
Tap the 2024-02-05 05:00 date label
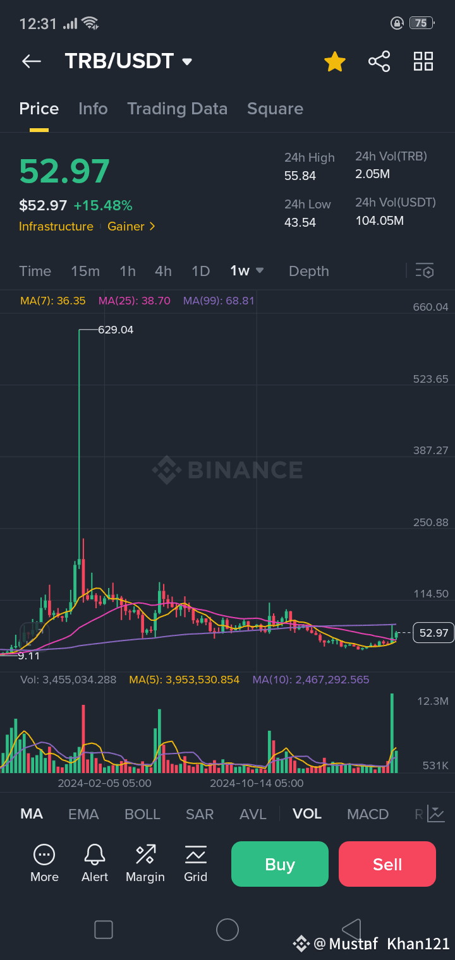(x=104, y=783)
